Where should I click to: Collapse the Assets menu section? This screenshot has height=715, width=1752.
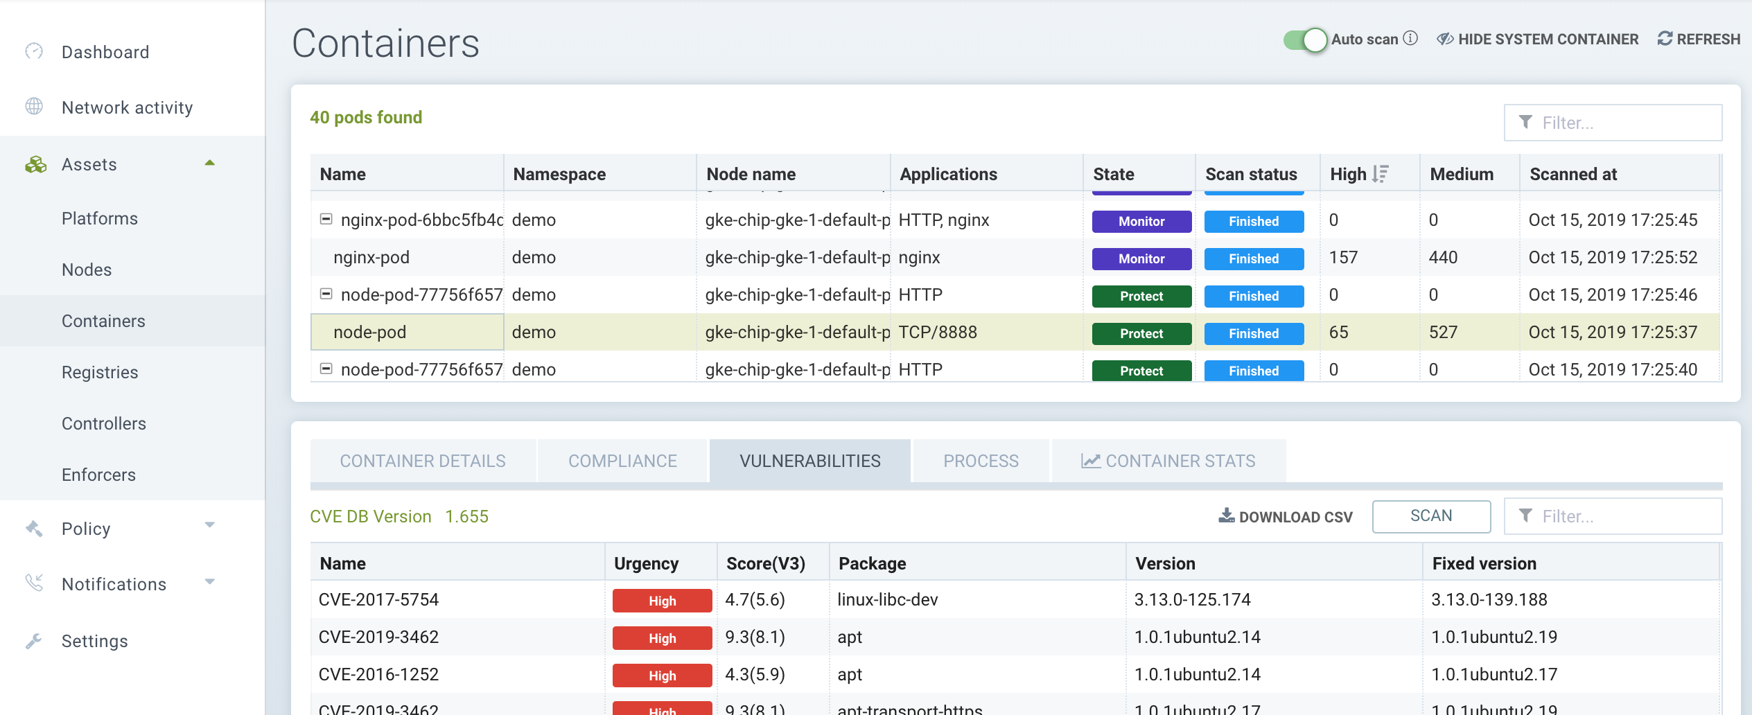point(209,164)
